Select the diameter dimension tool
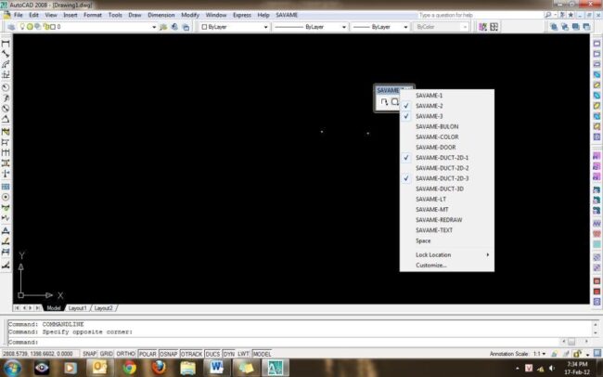This screenshot has width=603, height=377. [6, 109]
